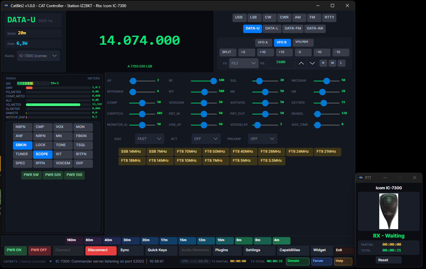Select the USB mode
The width and height of the screenshot is (426, 269).
pos(240,18)
